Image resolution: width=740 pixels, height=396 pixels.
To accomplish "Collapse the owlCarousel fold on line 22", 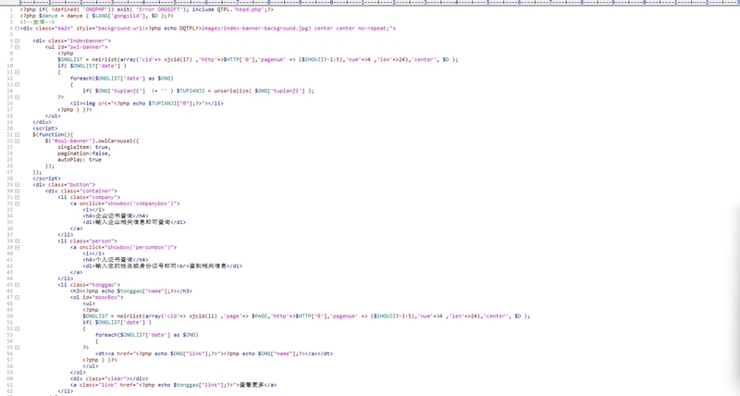I will pyautogui.click(x=17, y=141).
